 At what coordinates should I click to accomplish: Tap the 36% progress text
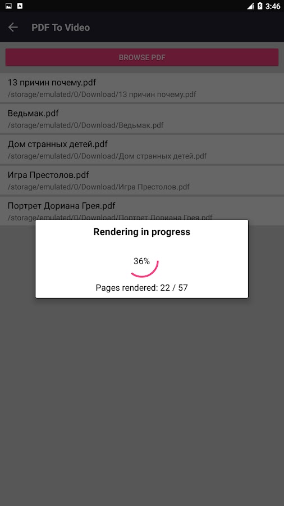point(141,261)
